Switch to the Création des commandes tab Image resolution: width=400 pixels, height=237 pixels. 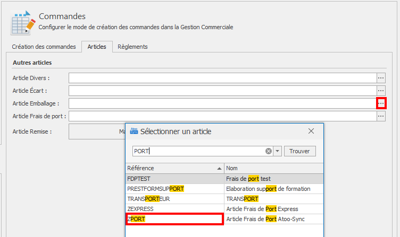pos(44,47)
